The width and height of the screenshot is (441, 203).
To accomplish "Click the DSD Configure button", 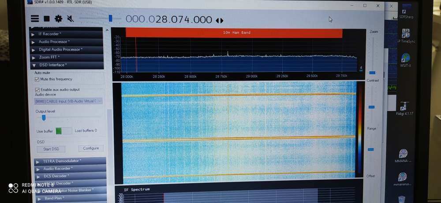I will tap(91, 148).
